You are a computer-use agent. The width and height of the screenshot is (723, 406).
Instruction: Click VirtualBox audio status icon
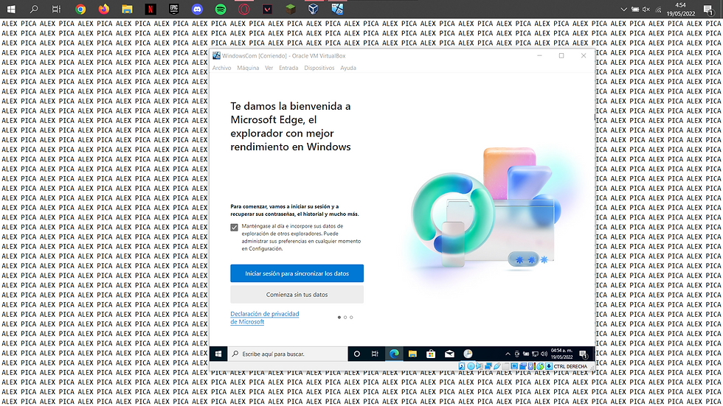(479, 366)
